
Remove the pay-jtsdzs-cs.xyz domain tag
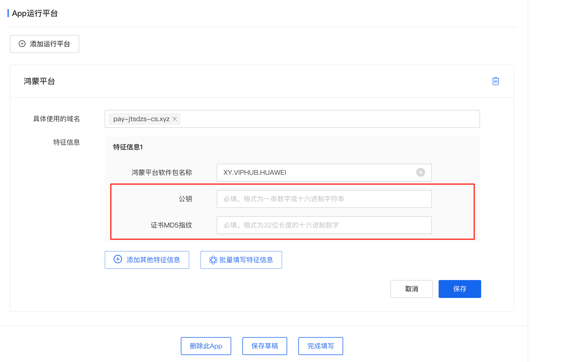175,119
